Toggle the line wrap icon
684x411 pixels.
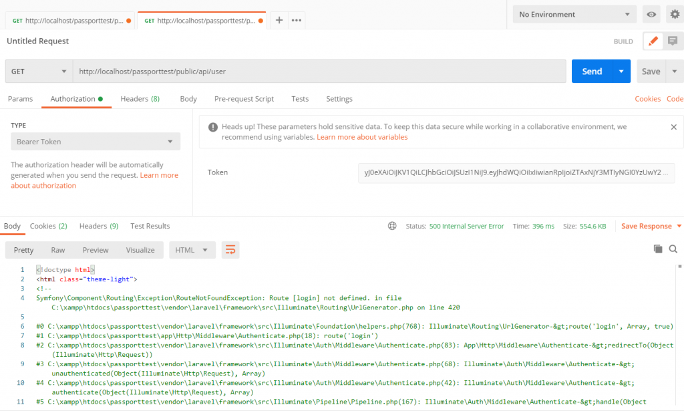pyautogui.click(x=230, y=250)
